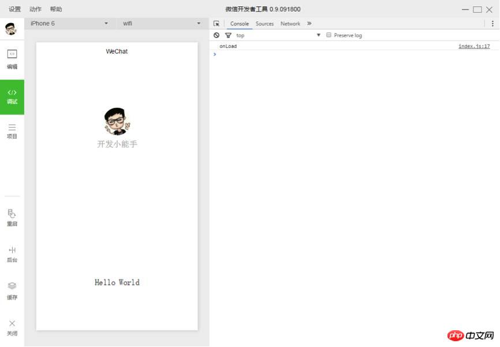
Task: Open the 设置 (Settings) menu
Action: coord(15,9)
